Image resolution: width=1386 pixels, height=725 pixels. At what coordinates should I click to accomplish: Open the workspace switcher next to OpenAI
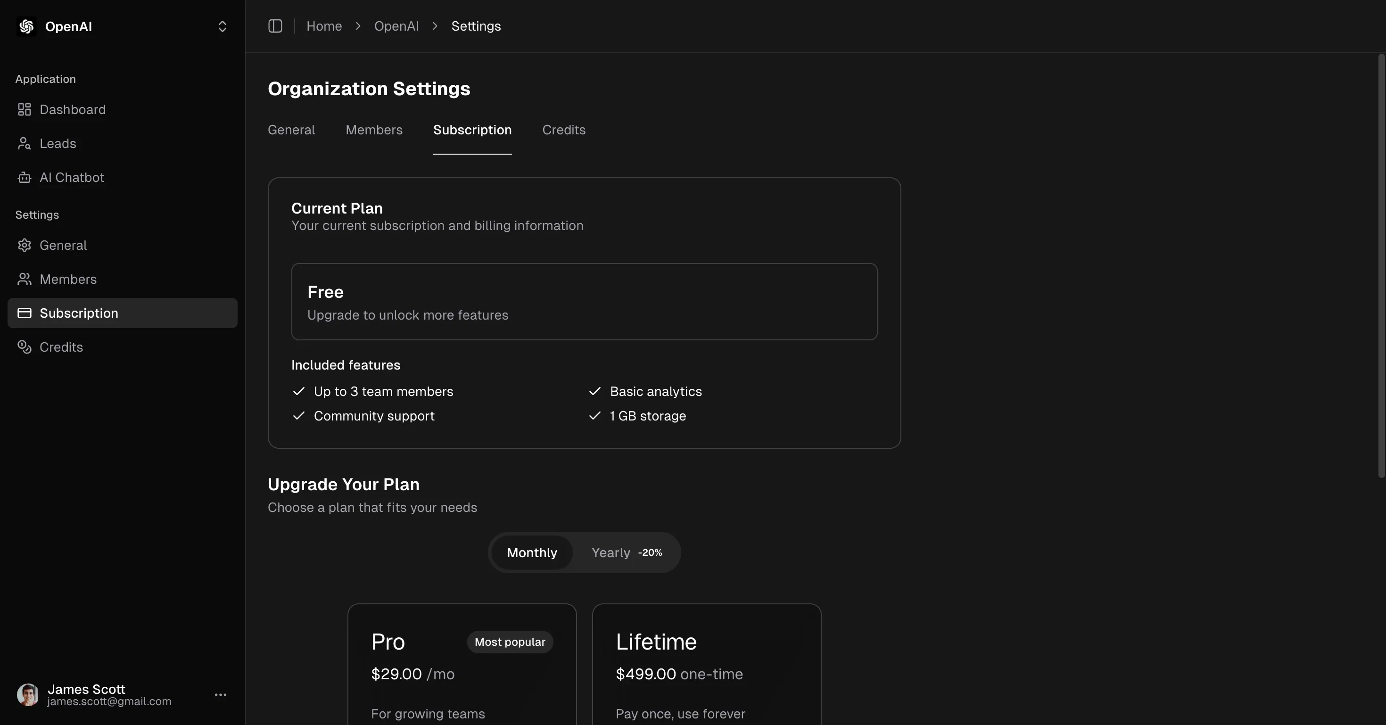(222, 26)
